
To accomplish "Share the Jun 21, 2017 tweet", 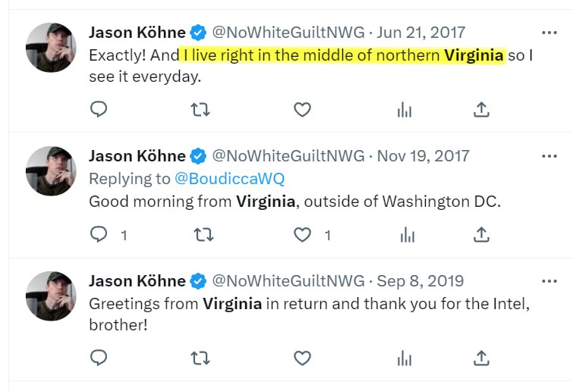I will click(481, 109).
